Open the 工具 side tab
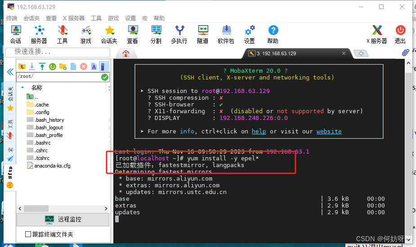 10,128
